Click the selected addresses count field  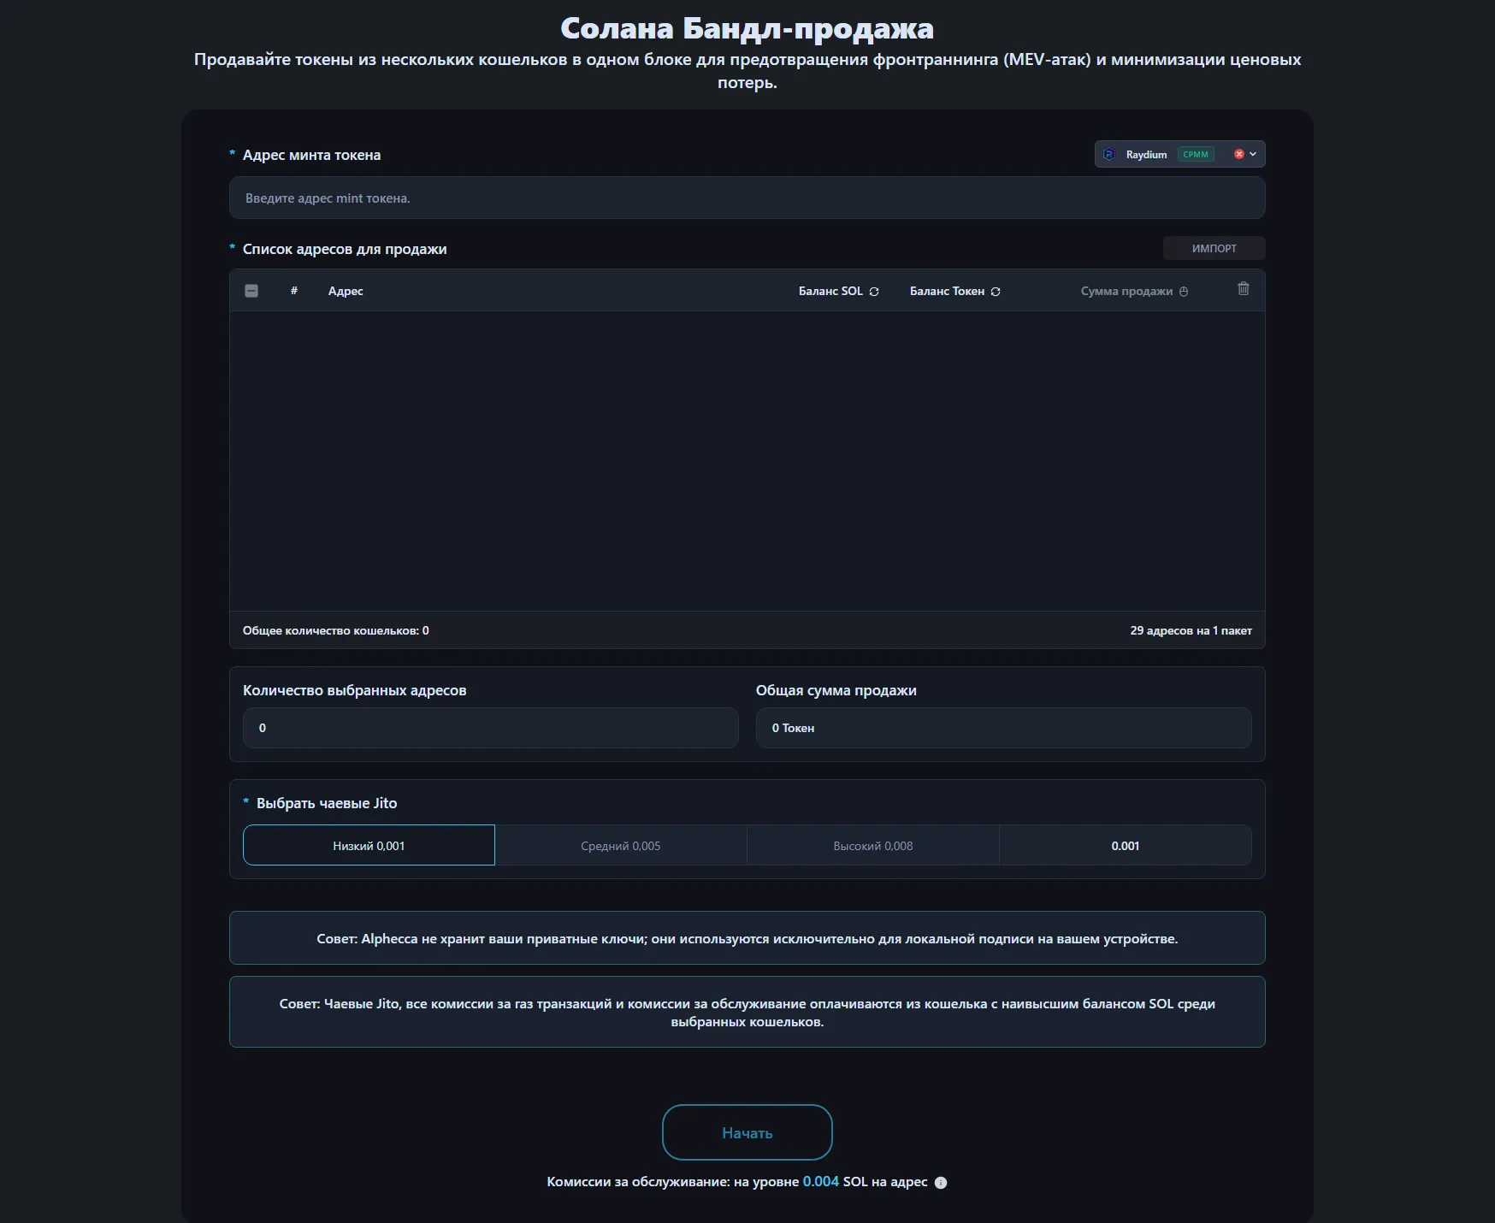[490, 728]
